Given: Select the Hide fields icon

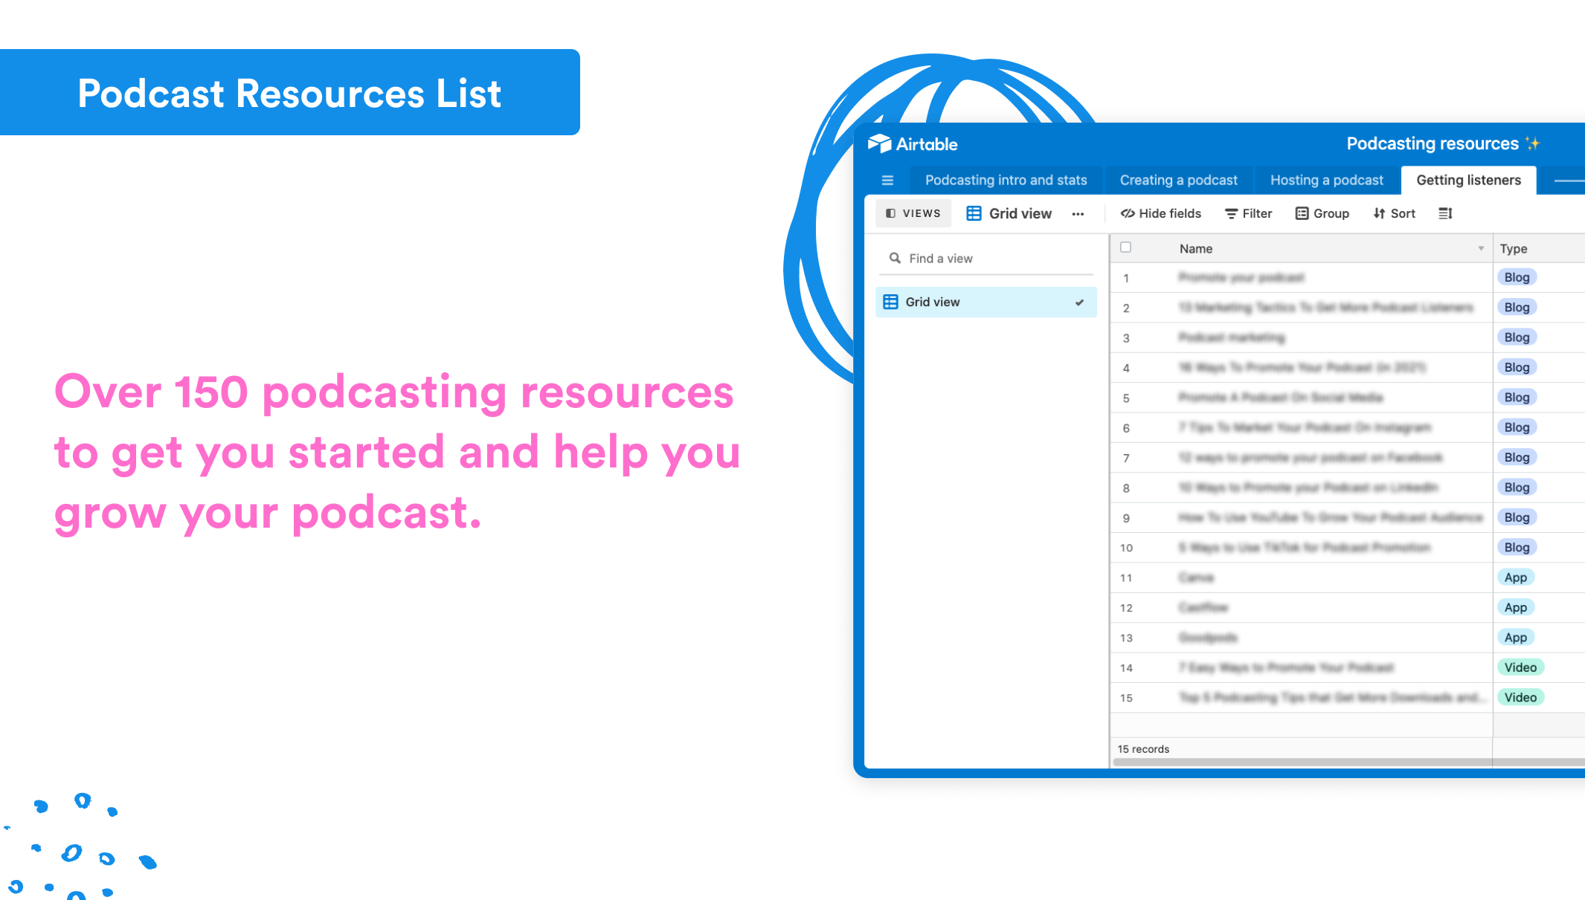Looking at the screenshot, I should [1128, 213].
